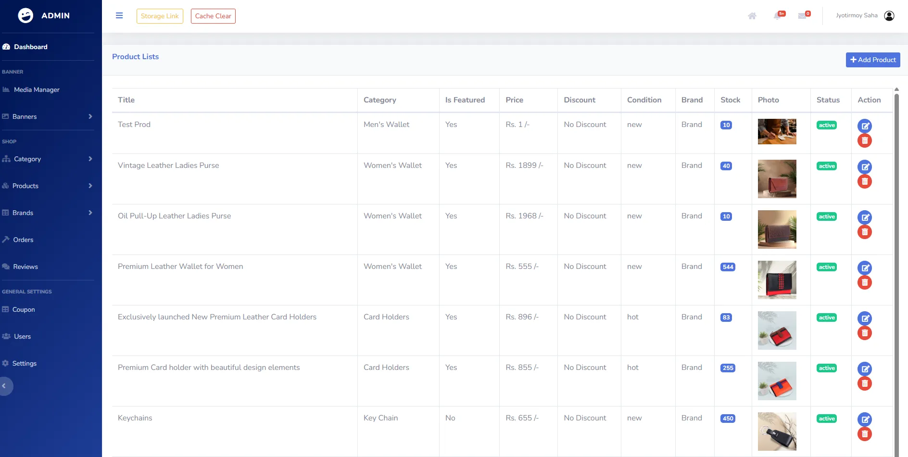Click the home icon in the top bar
Image resolution: width=908 pixels, height=457 pixels.
[752, 16]
